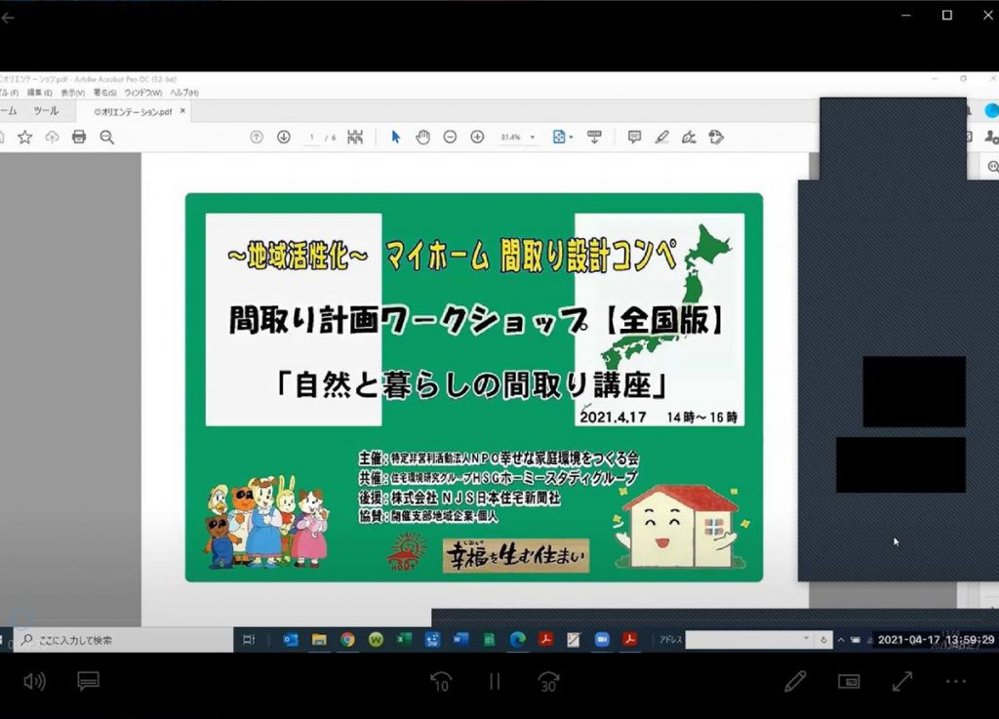Image resolution: width=999 pixels, height=719 pixels.
Task: Open File Explorer from the taskbar
Action: tap(319, 639)
